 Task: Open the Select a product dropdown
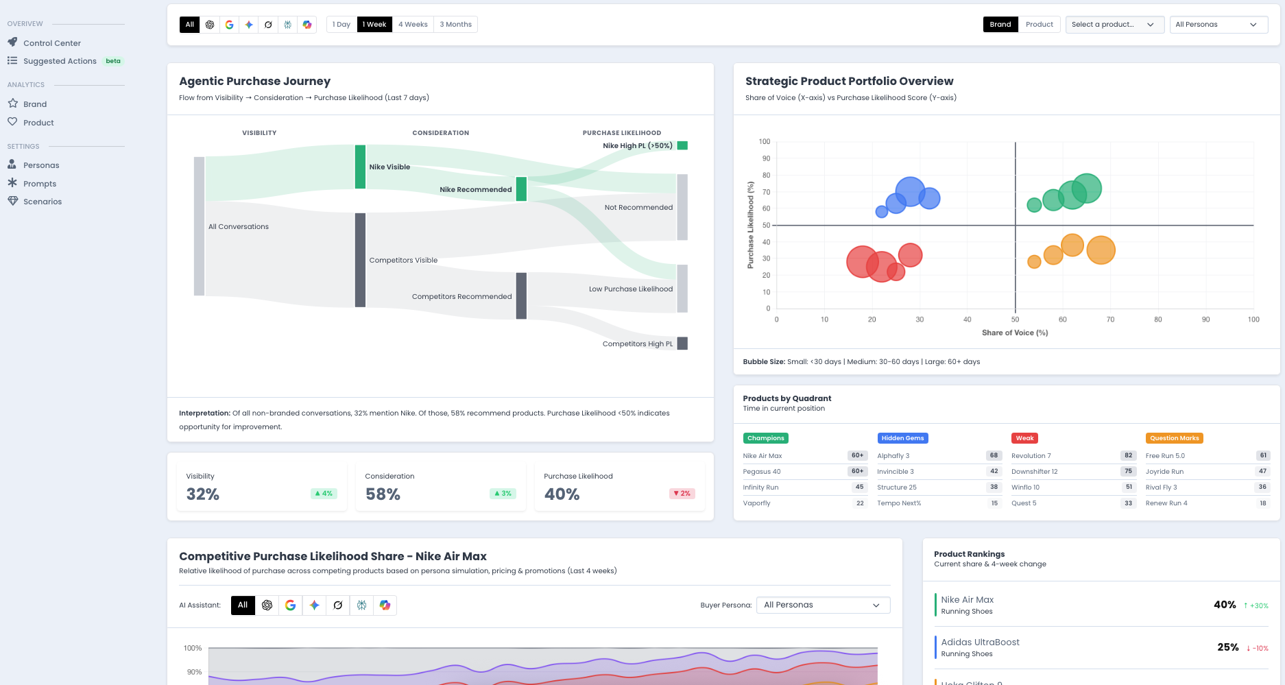pyautogui.click(x=1114, y=24)
